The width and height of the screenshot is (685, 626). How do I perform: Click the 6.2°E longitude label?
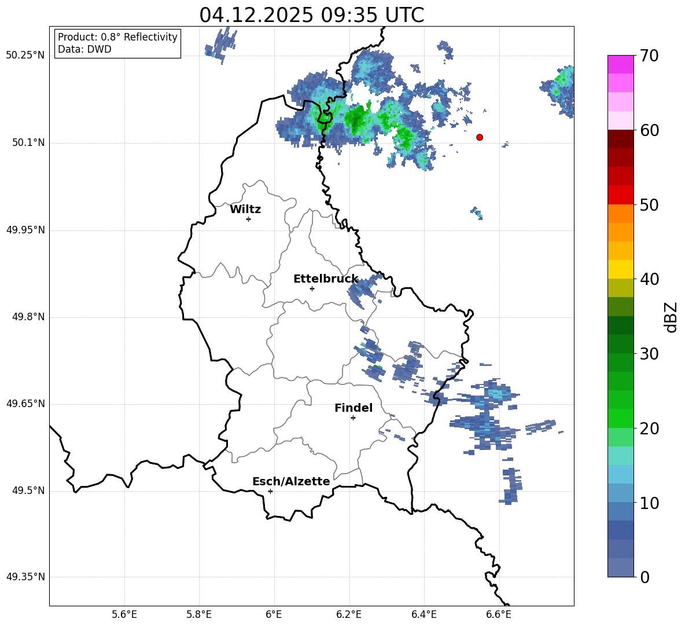pyautogui.click(x=349, y=614)
